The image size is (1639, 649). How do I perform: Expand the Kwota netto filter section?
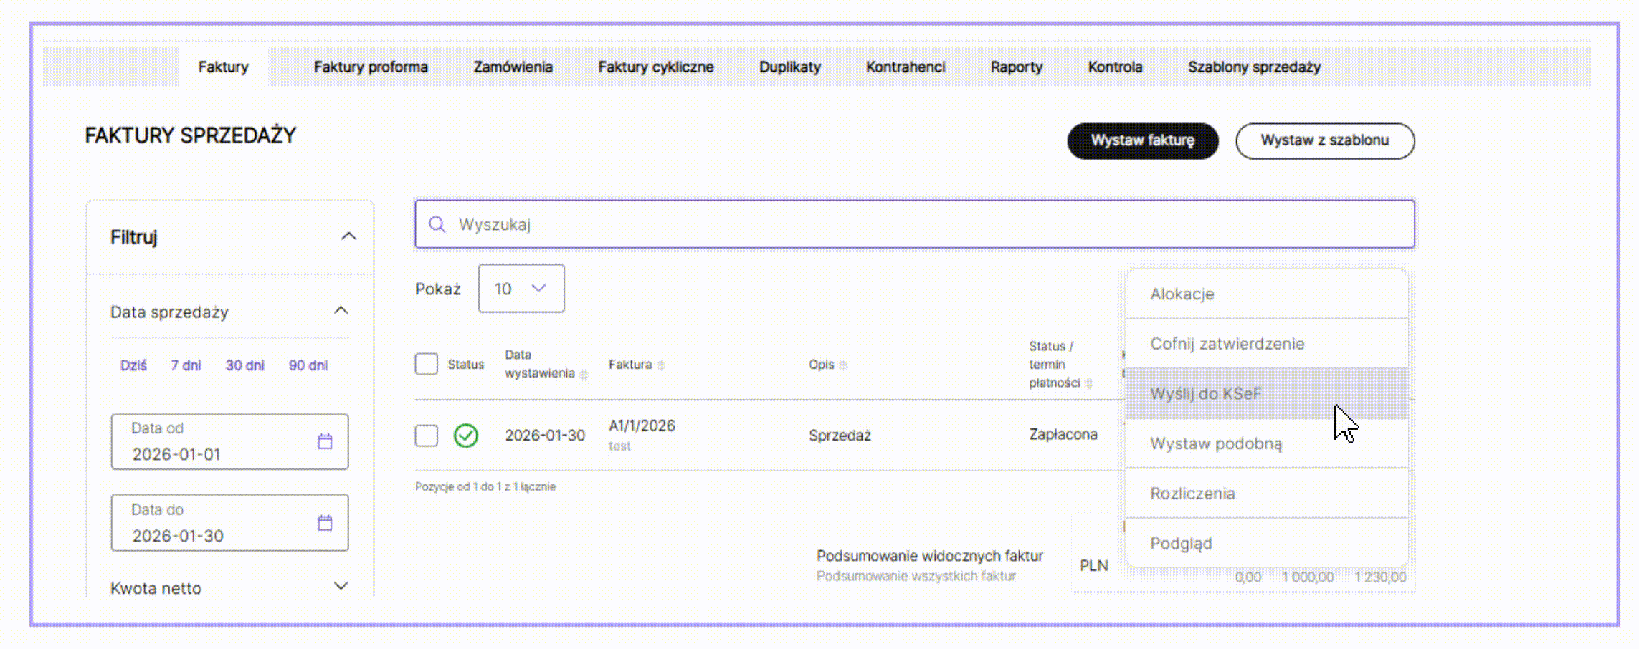click(x=341, y=586)
